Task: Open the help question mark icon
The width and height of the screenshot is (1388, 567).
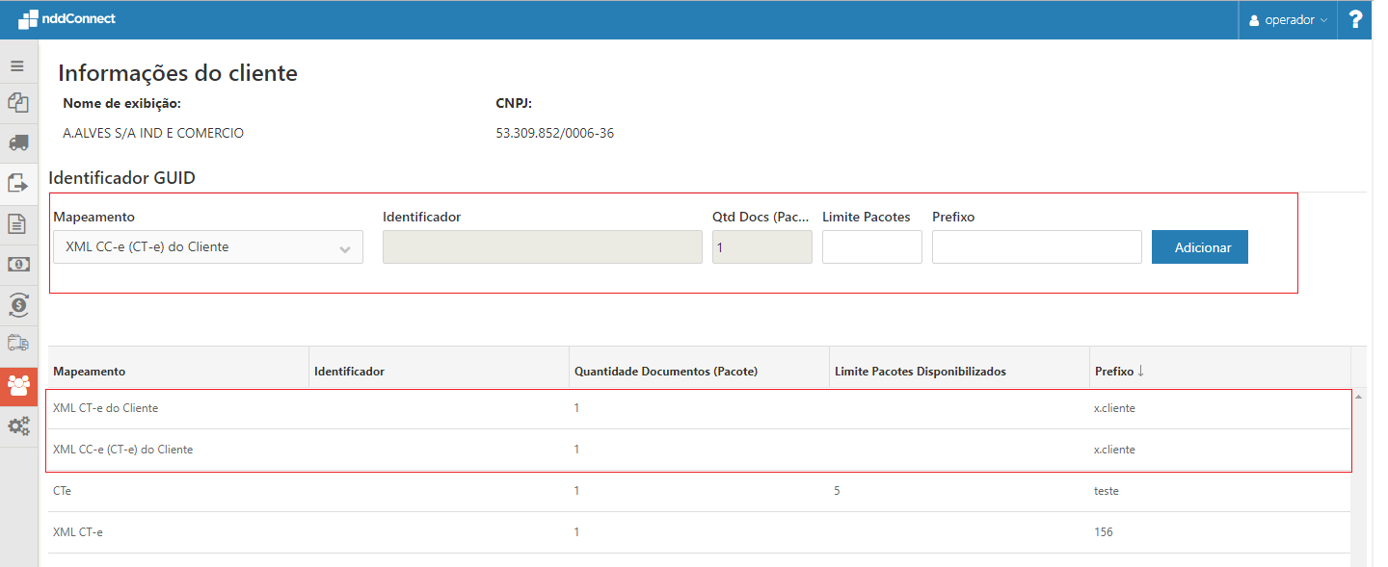Action: [1355, 19]
